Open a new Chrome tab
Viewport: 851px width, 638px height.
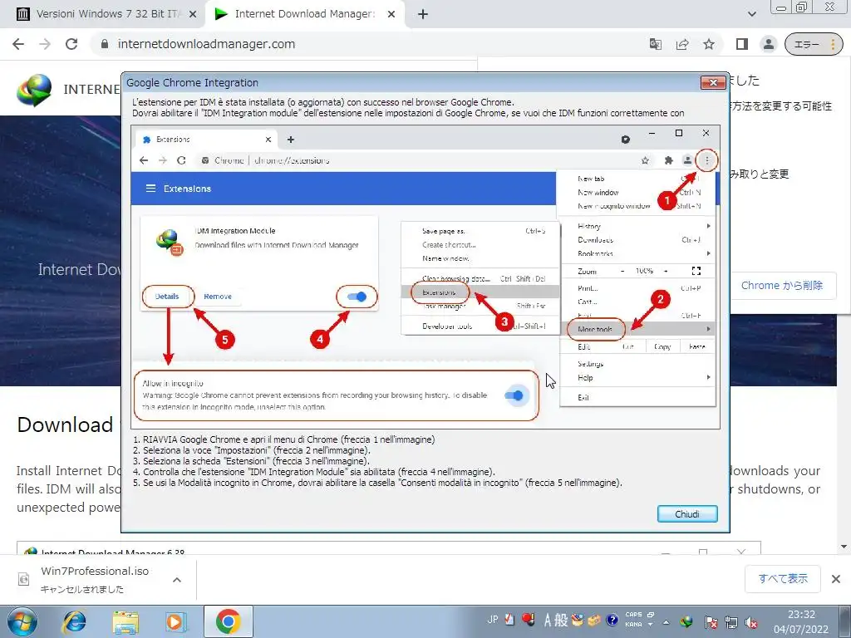point(423,15)
